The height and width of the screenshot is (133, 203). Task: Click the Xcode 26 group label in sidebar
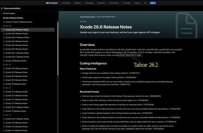click(7, 26)
